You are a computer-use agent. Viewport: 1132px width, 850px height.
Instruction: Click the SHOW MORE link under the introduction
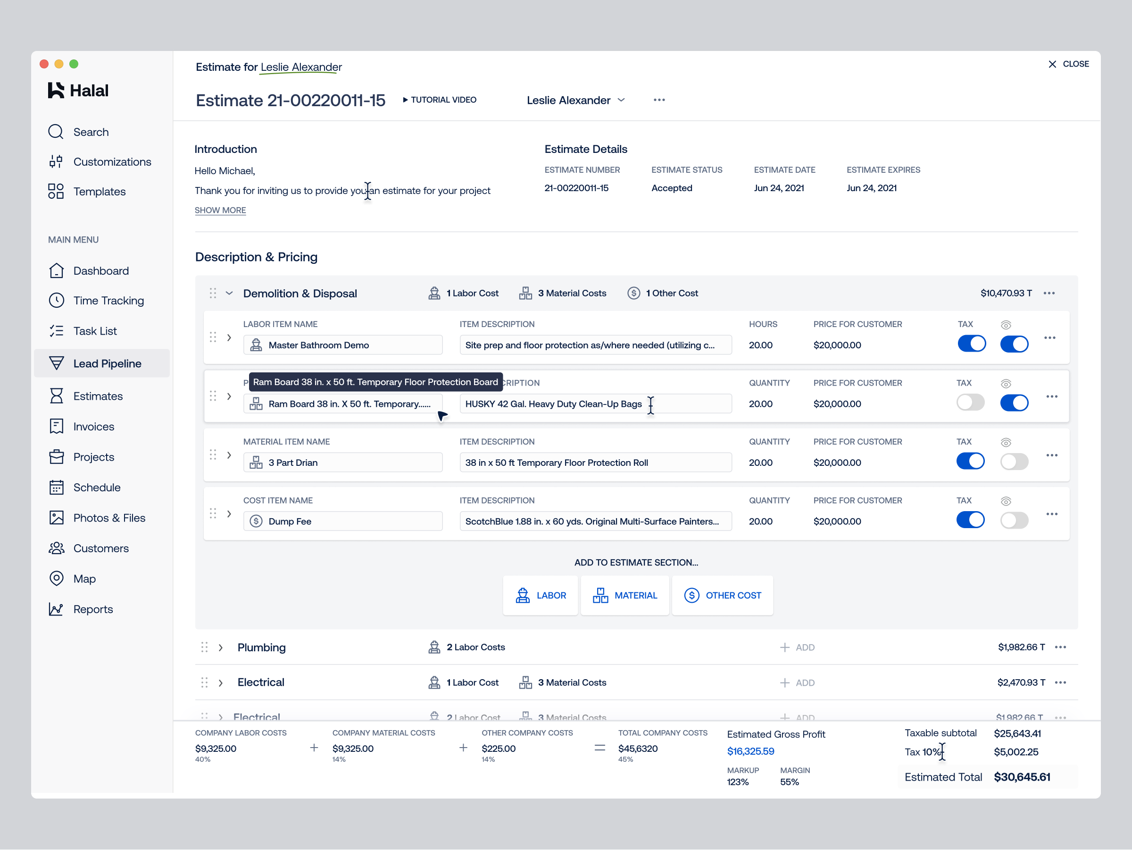[220, 210]
